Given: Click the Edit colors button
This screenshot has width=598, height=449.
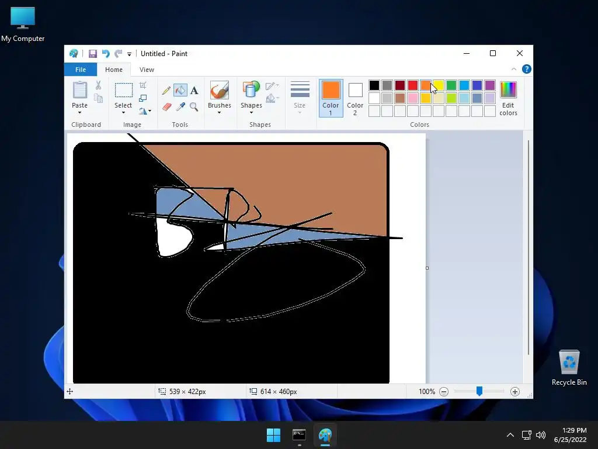Looking at the screenshot, I should click(509, 98).
